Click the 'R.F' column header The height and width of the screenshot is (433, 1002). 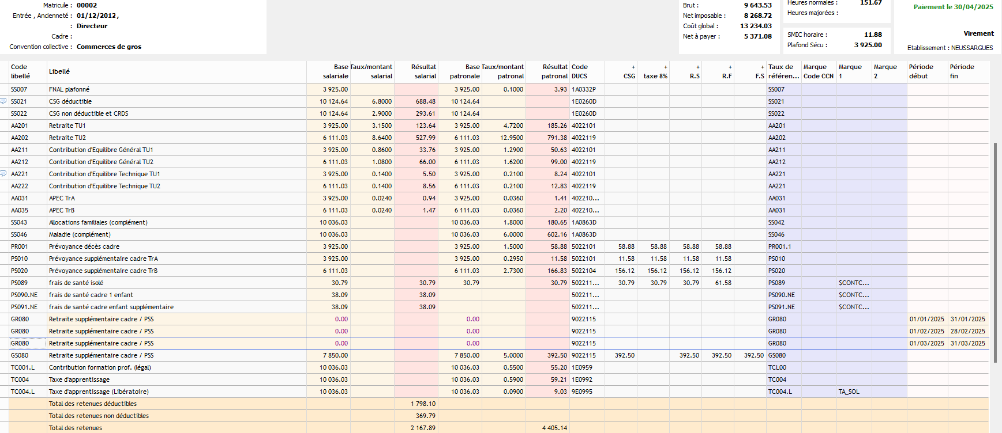[x=718, y=71]
